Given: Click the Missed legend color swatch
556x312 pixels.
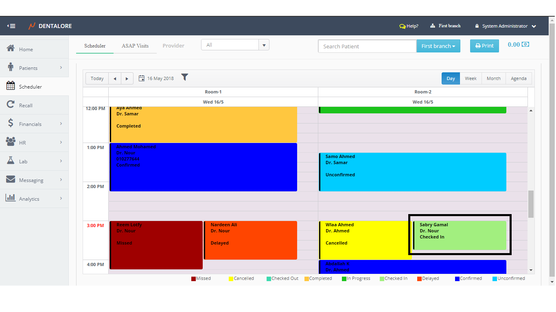Looking at the screenshot, I should 194,279.
